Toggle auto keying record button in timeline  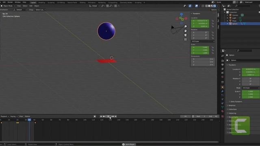coord(95,116)
